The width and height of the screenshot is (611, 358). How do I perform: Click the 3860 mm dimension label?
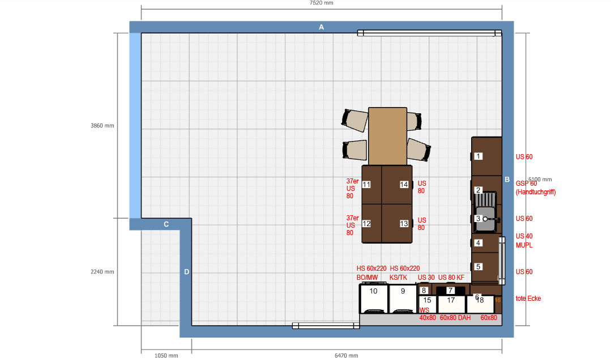102,126
